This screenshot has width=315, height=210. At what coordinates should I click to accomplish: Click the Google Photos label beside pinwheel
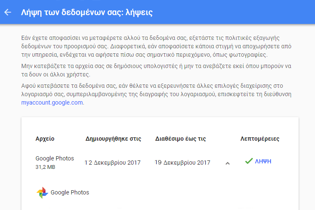pos(70,192)
